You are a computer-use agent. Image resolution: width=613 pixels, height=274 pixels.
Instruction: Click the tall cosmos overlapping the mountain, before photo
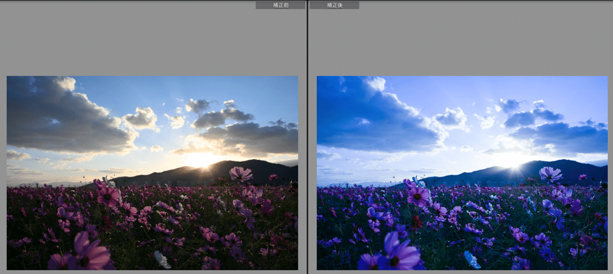(x=241, y=174)
